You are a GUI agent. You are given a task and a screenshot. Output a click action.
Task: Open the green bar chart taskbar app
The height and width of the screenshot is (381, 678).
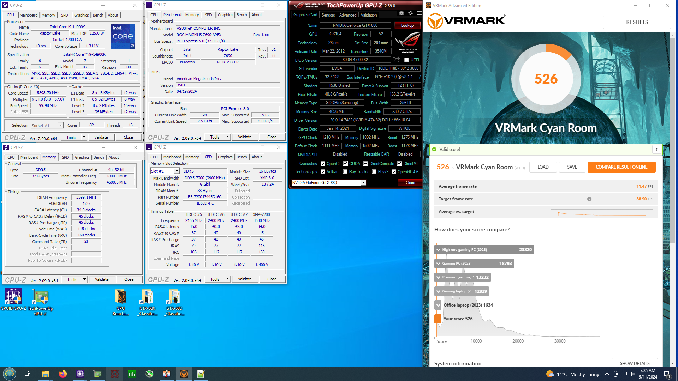tap(132, 374)
